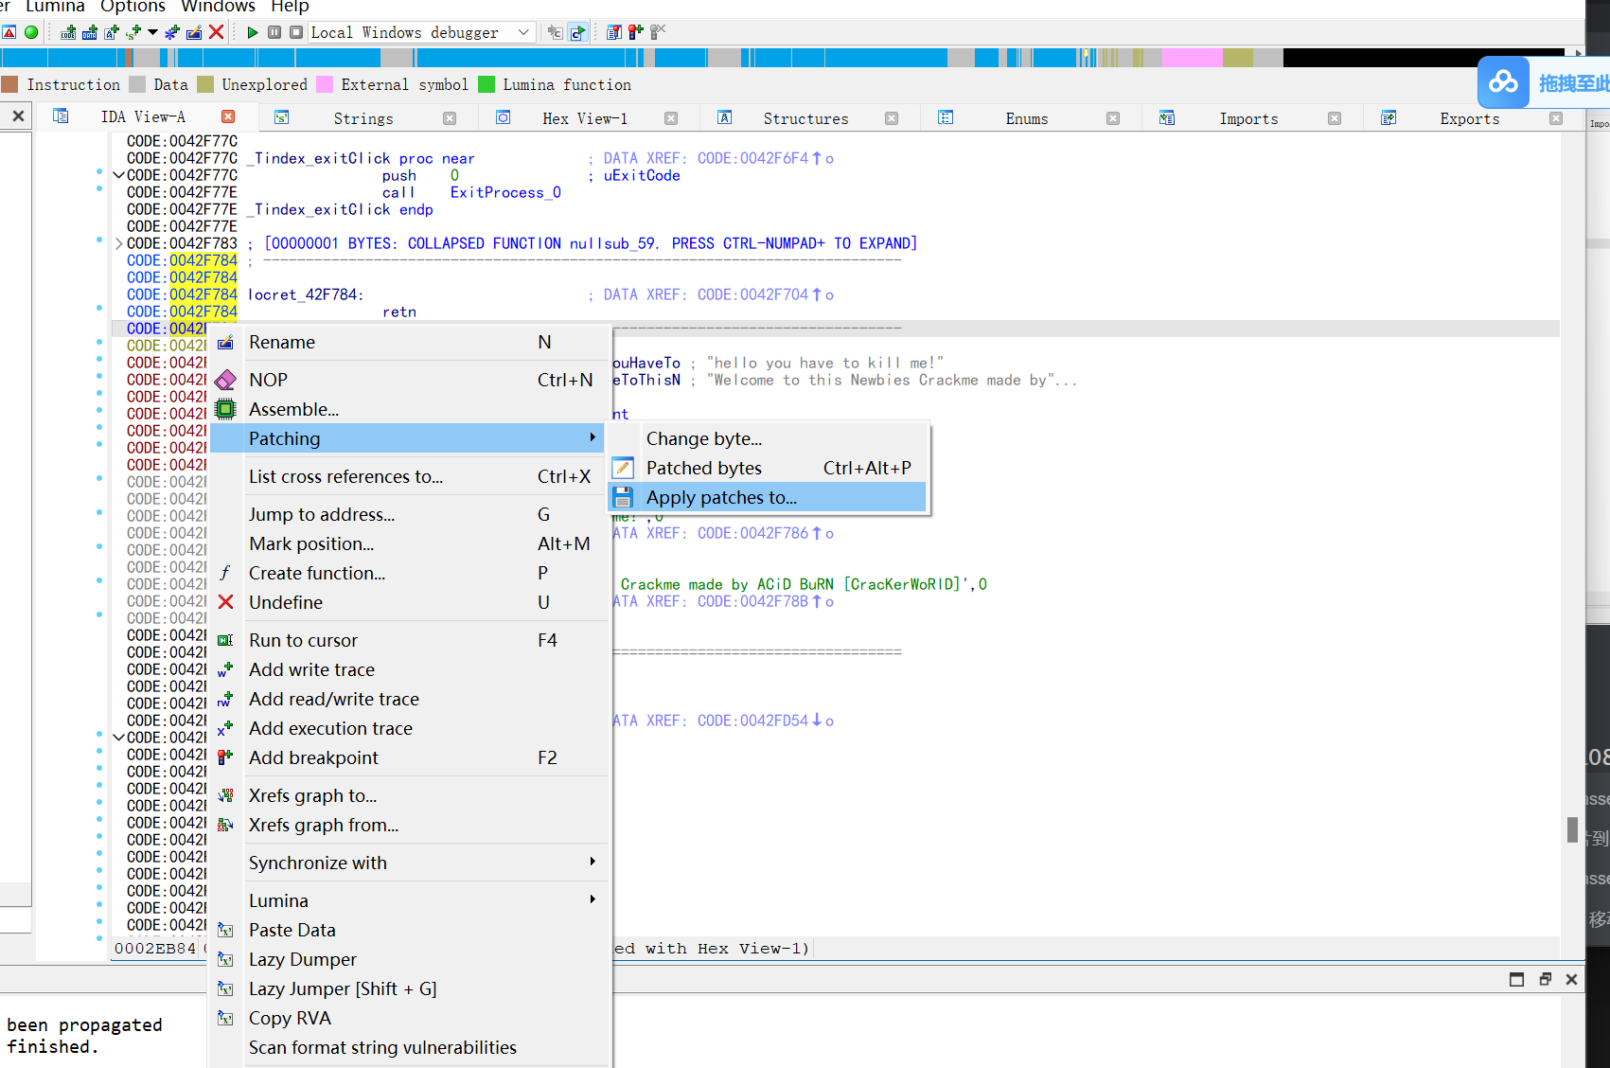Open the Help menu
The height and width of the screenshot is (1068, 1610).
click(x=290, y=7)
